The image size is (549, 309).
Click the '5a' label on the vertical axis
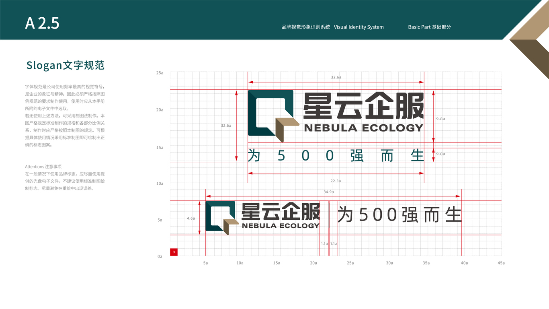160,220
